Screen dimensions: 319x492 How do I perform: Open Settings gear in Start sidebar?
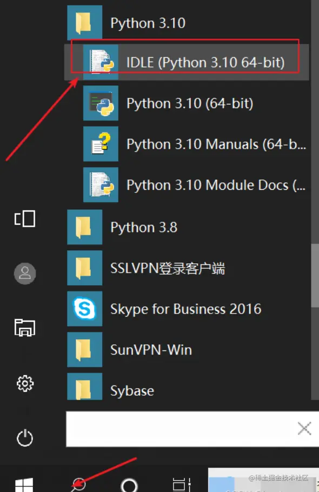point(25,383)
